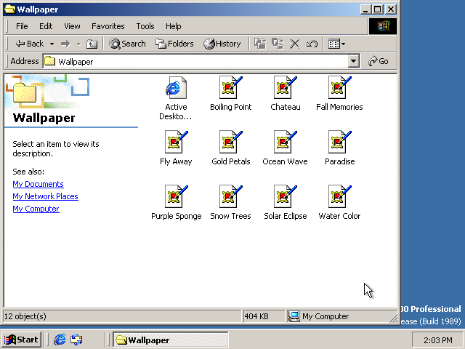Expand the Address bar dropdown
Screen dimensions: 465x349
353,61
